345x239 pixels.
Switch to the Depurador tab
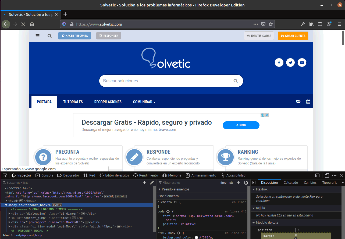[68, 175]
